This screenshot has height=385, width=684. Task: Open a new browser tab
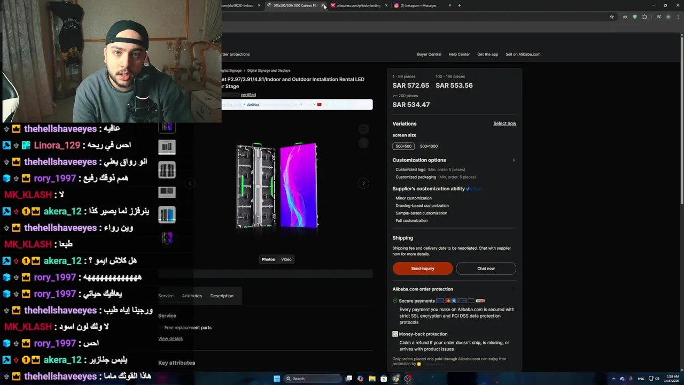coord(460,5)
